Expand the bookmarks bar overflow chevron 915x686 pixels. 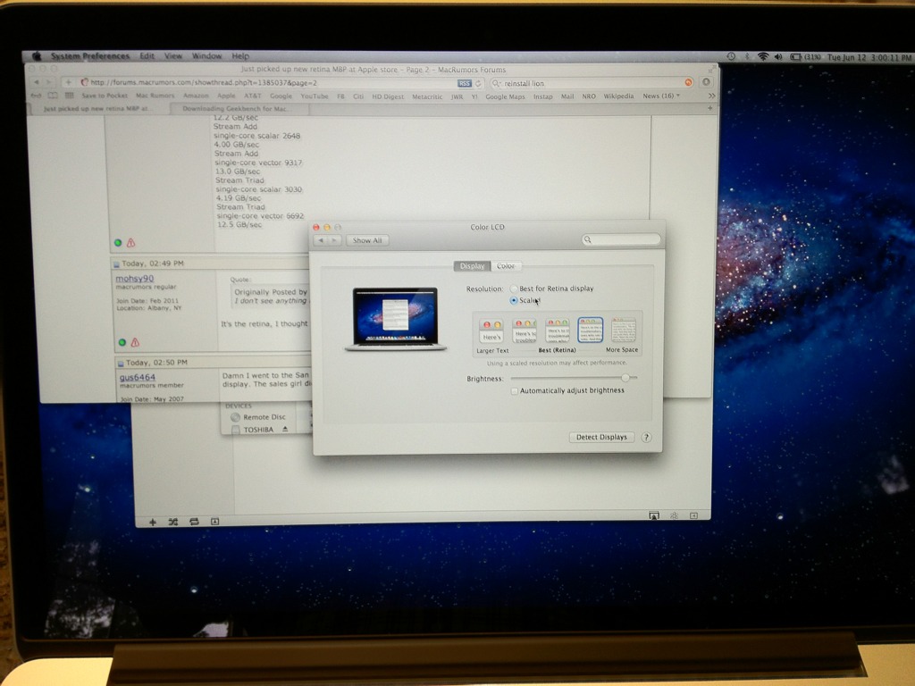coord(711,96)
